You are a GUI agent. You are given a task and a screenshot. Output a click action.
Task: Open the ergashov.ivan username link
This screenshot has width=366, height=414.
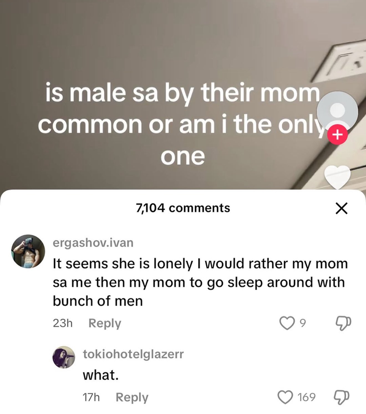pyautogui.click(x=93, y=243)
